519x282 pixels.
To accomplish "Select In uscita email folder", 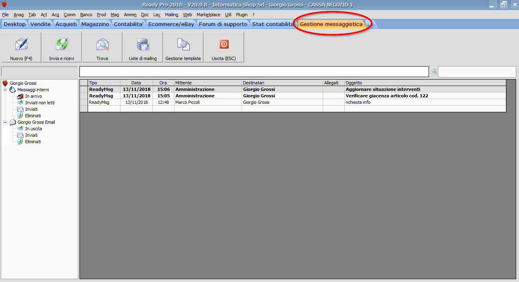I will [33, 129].
